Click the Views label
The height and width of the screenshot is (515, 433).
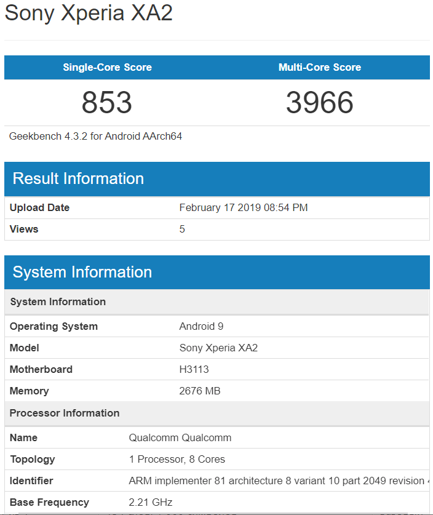24,230
